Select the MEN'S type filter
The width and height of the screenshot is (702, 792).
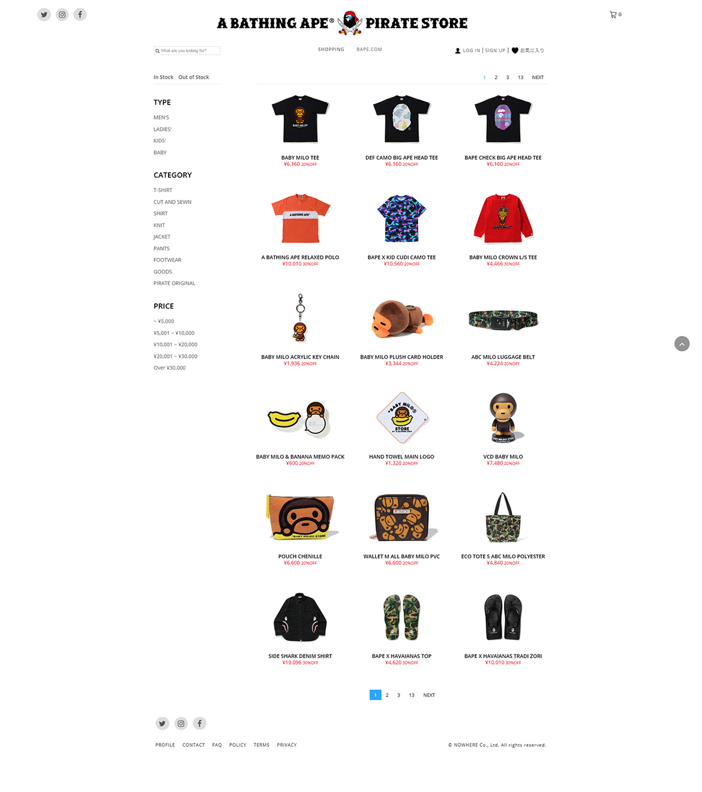161,118
